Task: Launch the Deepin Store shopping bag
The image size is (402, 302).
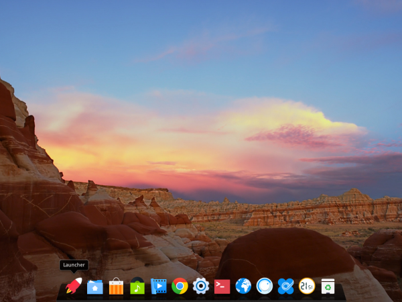Action: pos(116,286)
